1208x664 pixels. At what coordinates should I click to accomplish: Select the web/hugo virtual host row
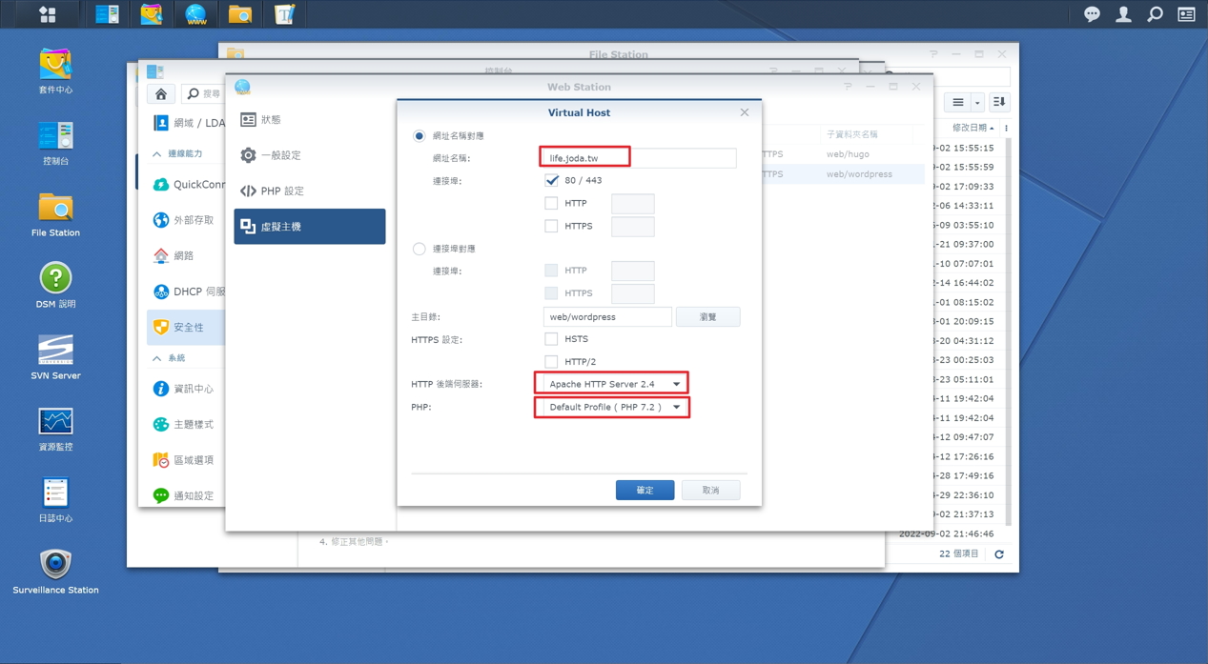[x=843, y=154]
